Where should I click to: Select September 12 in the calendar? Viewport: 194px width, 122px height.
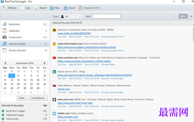tap(12, 80)
